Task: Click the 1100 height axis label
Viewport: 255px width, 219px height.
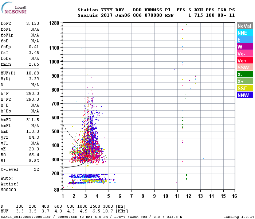Action: [x=54, y=48]
